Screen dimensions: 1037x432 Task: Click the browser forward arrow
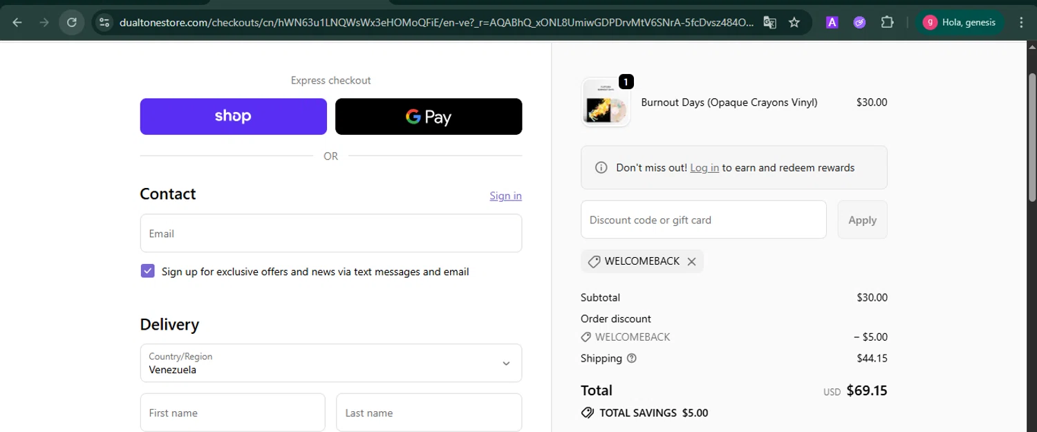tap(44, 22)
